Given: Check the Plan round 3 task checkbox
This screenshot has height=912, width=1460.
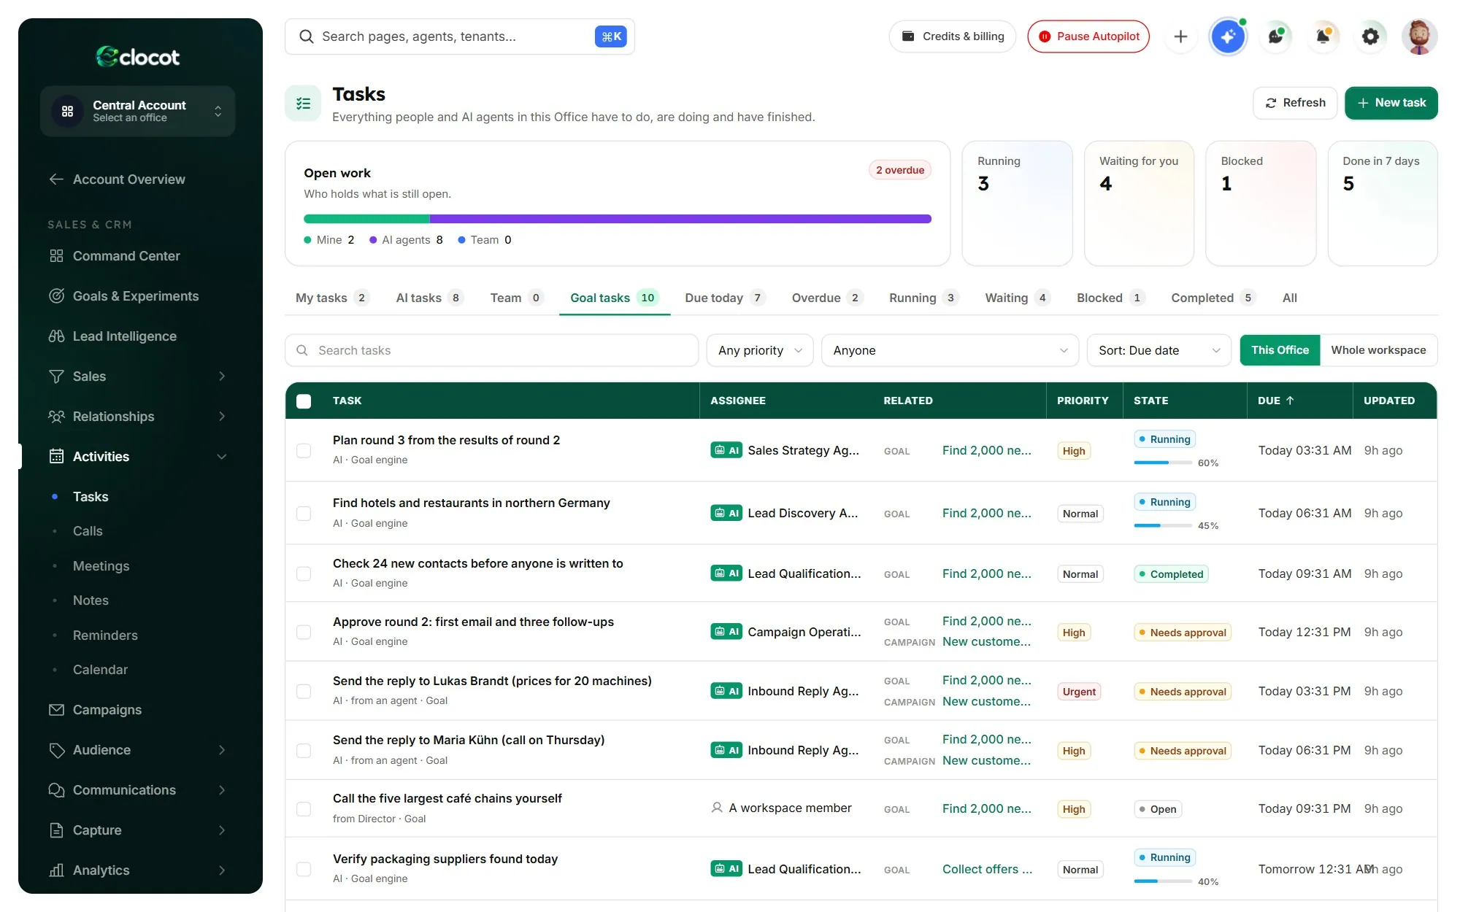Looking at the screenshot, I should pyautogui.click(x=304, y=451).
